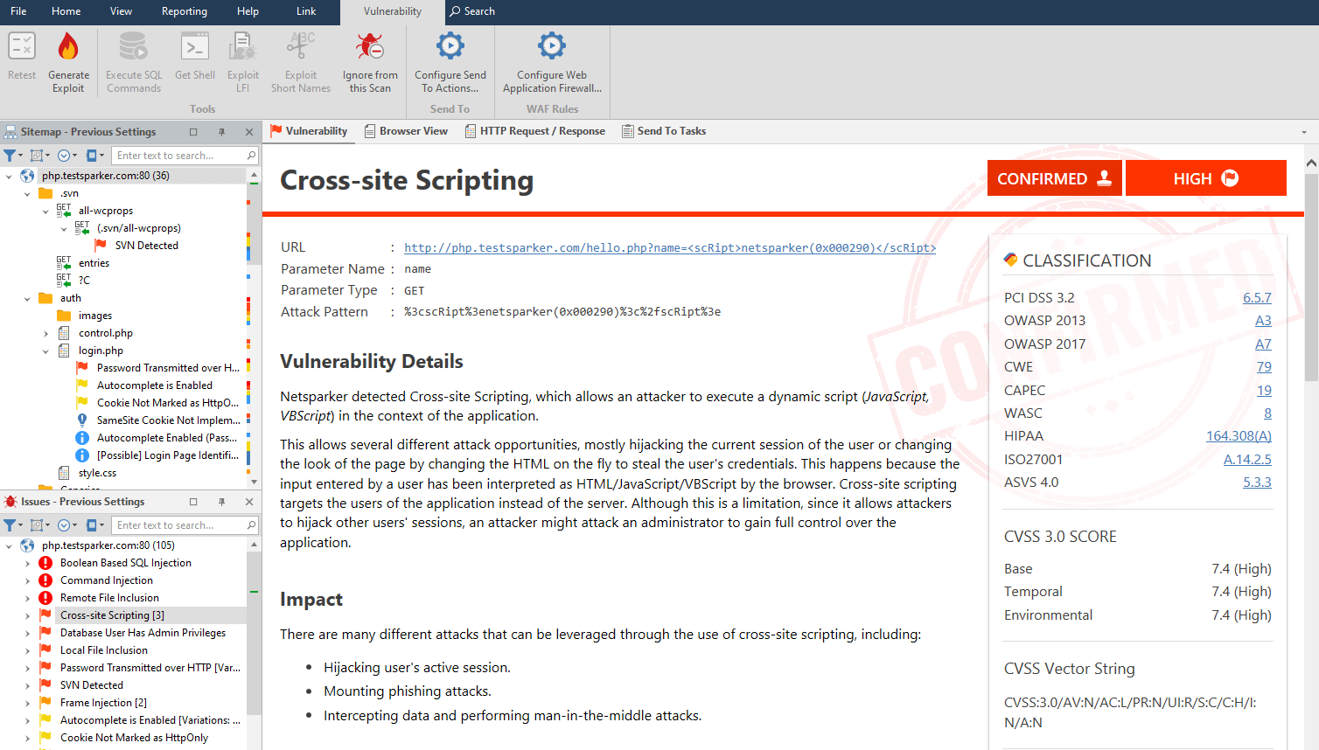Image resolution: width=1319 pixels, height=750 pixels.
Task: Maximize the Issues panel
Action: (x=193, y=502)
